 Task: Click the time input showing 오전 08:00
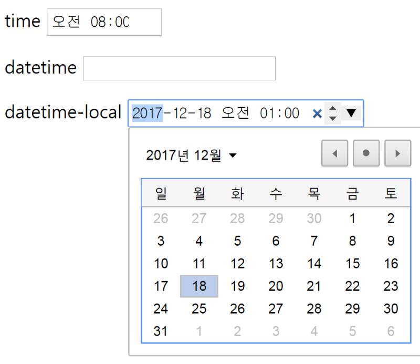tap(103, 22)
